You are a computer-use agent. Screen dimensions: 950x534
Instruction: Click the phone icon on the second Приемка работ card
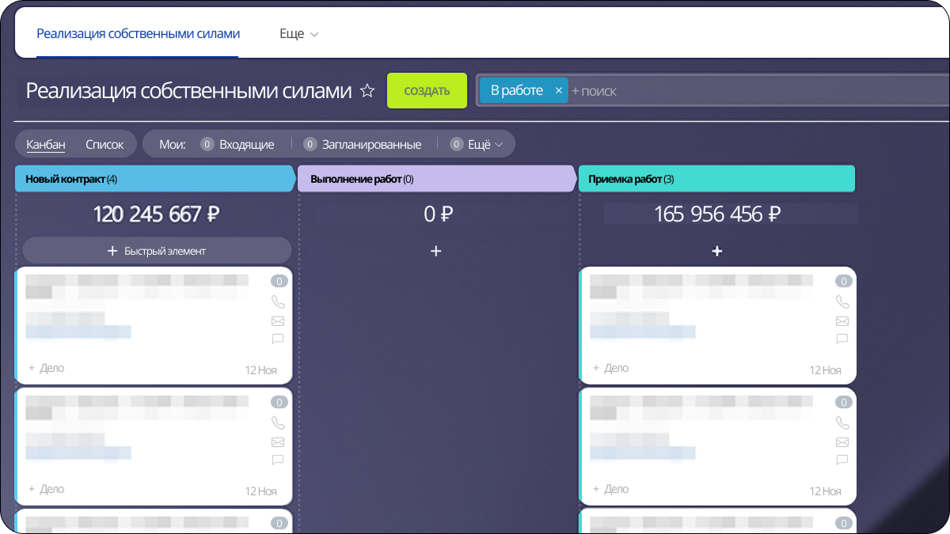pos(842,423)
